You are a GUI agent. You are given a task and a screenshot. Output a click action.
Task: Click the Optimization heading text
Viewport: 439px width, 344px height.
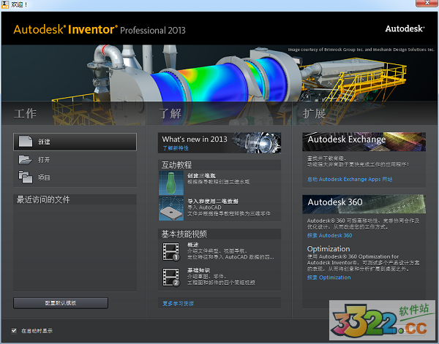(x=329, y=249)
